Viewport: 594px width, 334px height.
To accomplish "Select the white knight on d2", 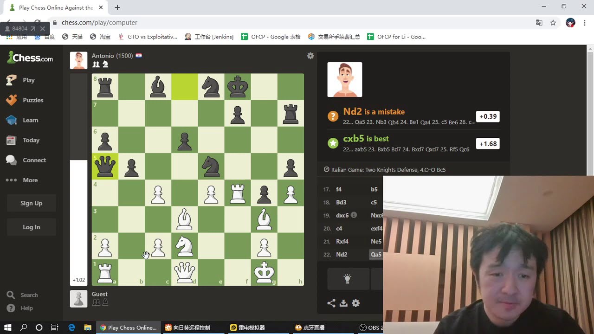I will tap(185, 246).
